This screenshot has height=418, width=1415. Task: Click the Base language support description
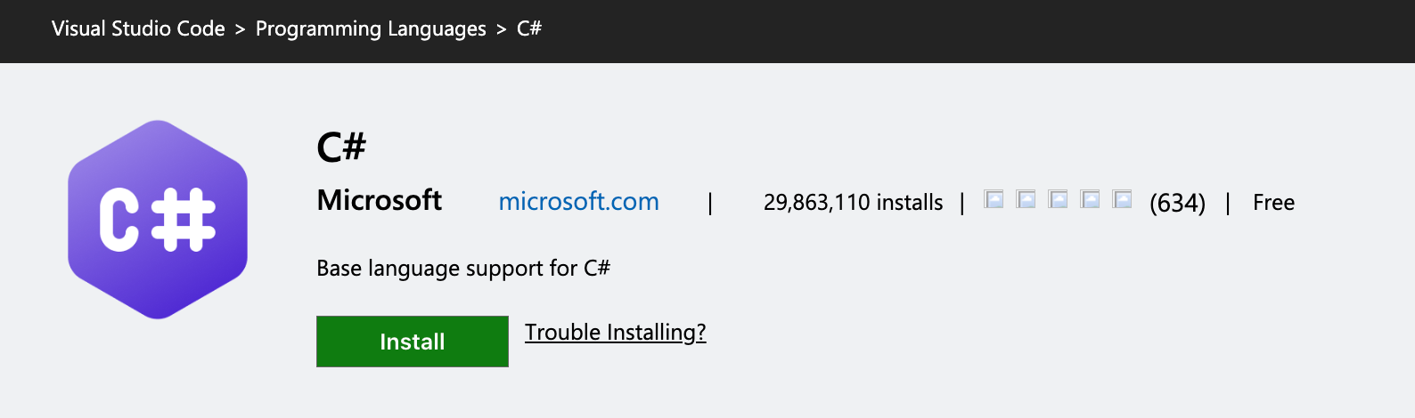[x=463, y=269]
